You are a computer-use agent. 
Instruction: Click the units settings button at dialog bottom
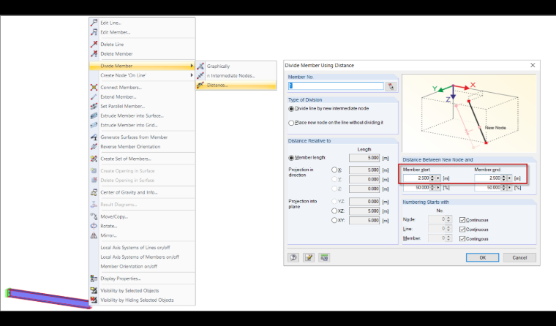[x=324, y=257]
